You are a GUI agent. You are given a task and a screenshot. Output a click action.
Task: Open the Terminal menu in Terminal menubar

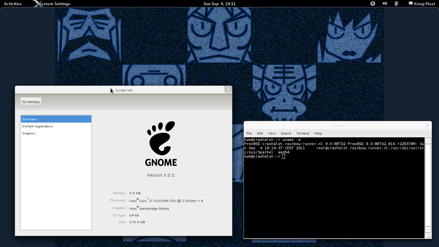coord(303,133)
